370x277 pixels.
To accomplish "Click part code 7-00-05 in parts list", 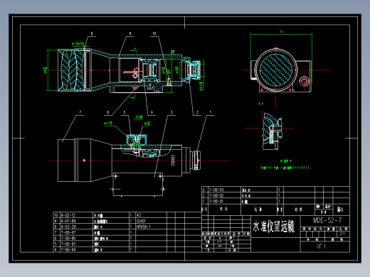I will point(68,244).
